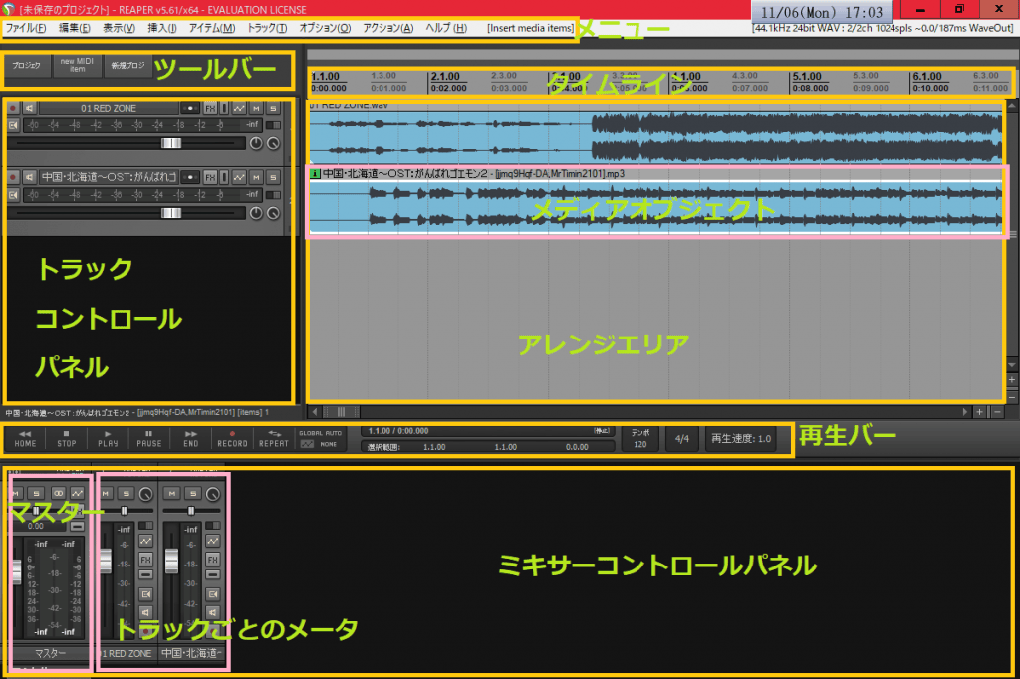Click the テンポ 120 tempo field
1020x679 pixels.
[x=640, y=439]
